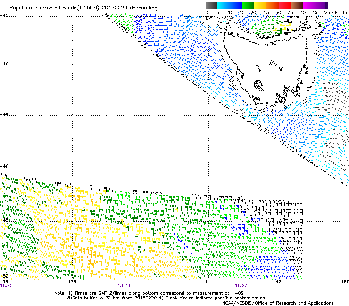The width and height of the screenshot is (349, 306).
Task: Click the '>50 knots' legend label
Action: point(335,13)
